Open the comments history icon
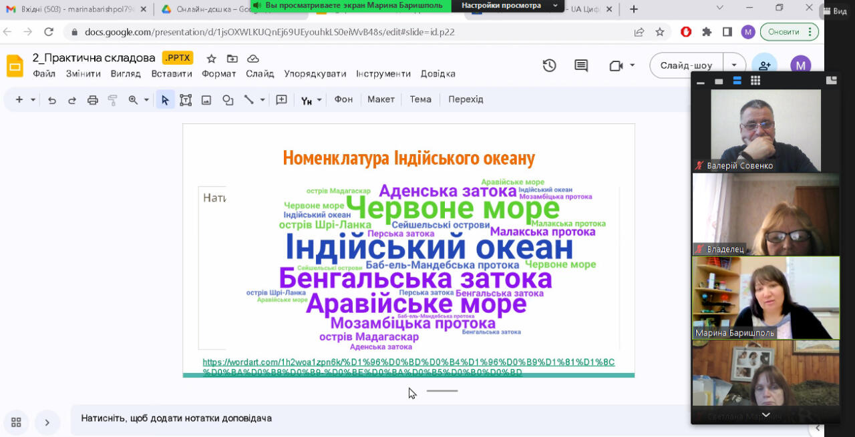Viewport: 855px width, 437px height. pos(581,65)
